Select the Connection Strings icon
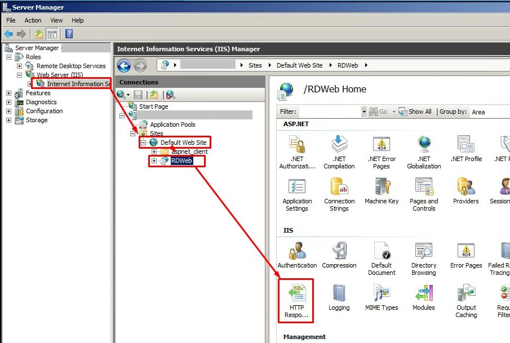 [x=339, y=188]
